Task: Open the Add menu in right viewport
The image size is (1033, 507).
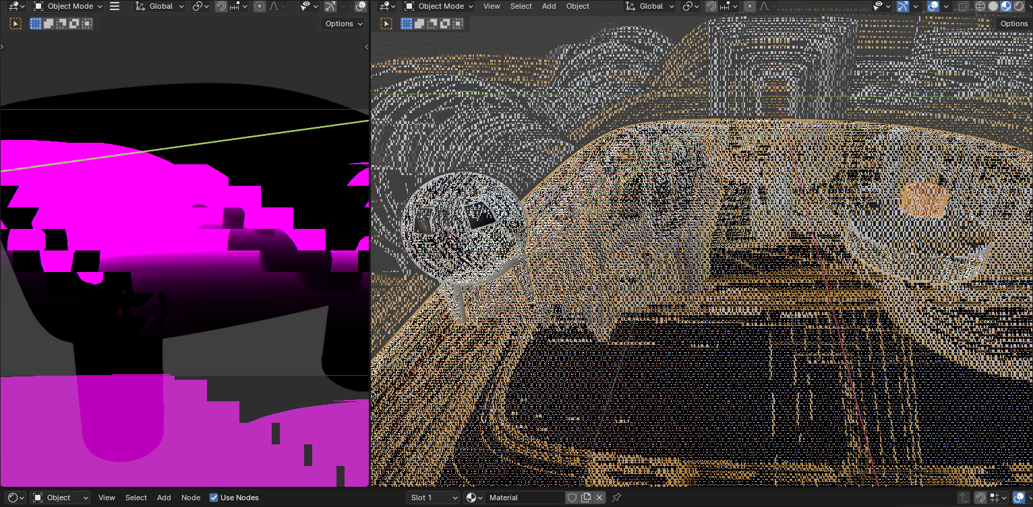Action: pos(549,6)
